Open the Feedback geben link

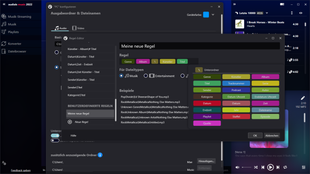21,170
